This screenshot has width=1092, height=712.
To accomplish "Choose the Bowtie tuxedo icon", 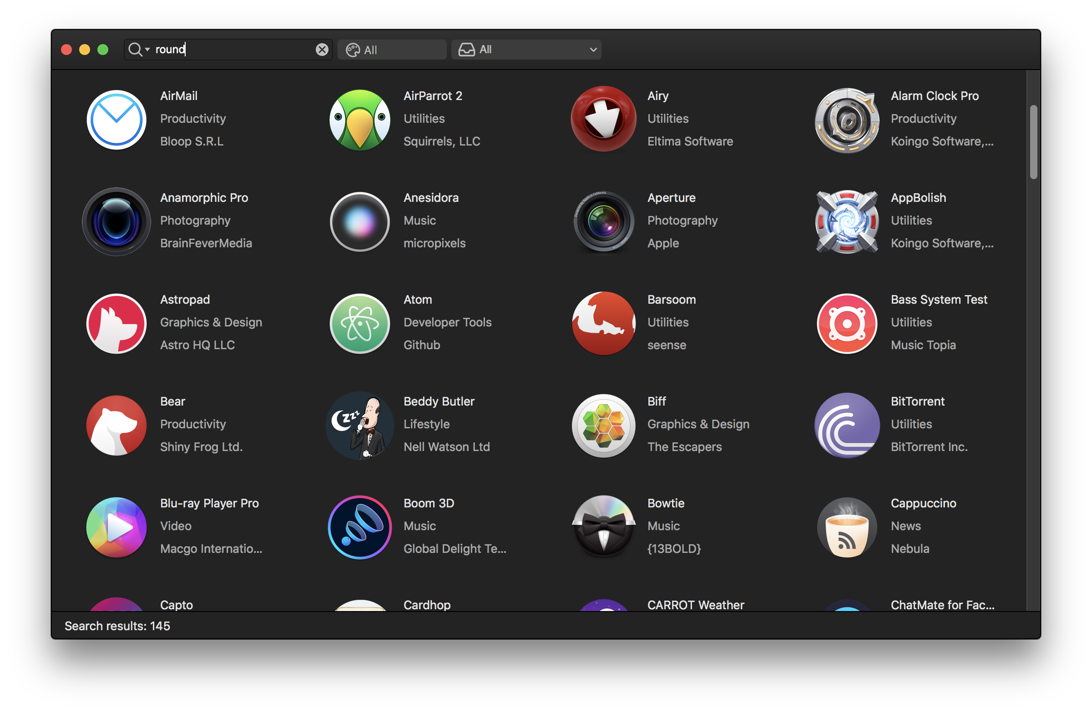I will [603, 527].
